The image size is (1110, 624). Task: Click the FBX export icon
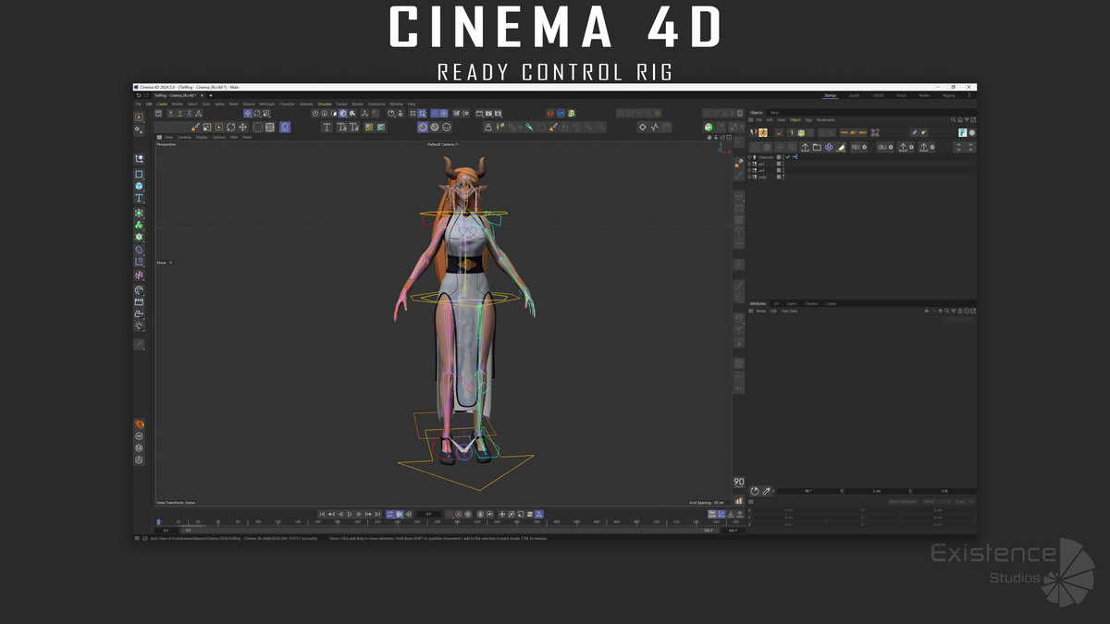(856, 147)
